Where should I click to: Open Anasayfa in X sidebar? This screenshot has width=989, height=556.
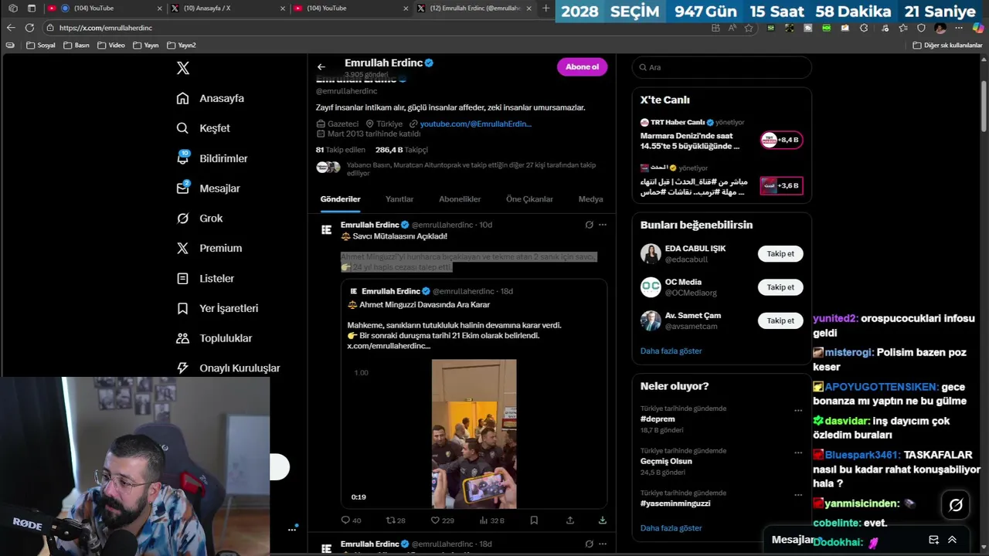pos(210,98)
